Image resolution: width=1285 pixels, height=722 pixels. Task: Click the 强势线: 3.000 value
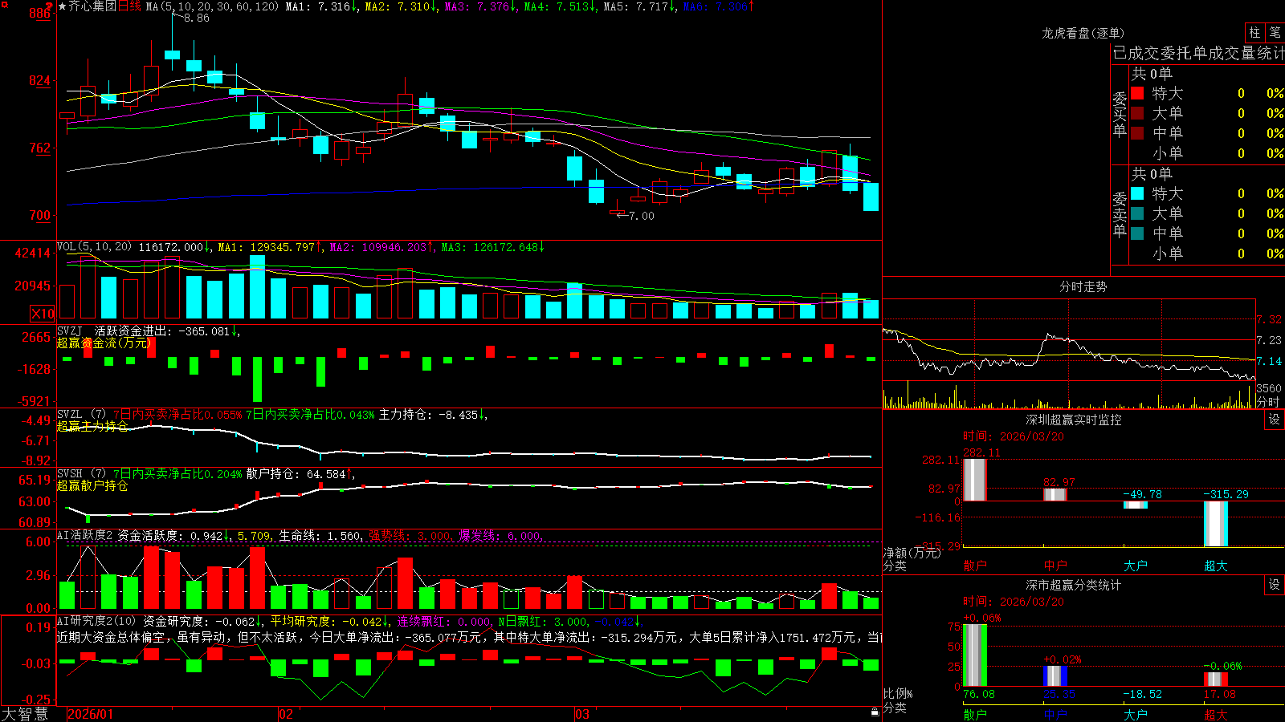[x=410, y=536]
